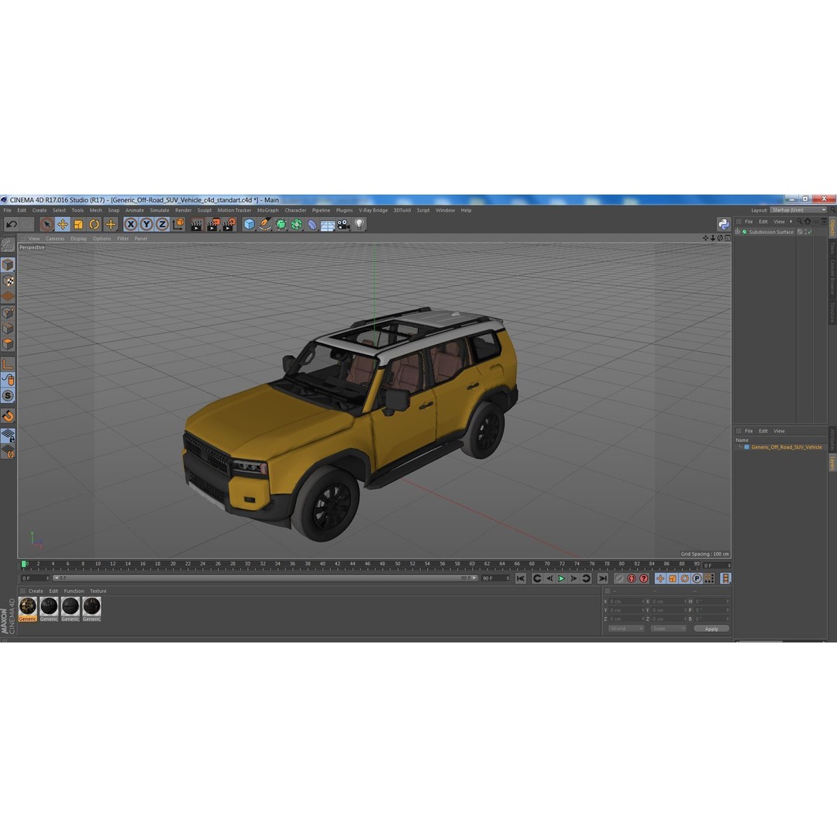Step to previous frame
Screen dimensions: 837x837
tap(549, 579)
